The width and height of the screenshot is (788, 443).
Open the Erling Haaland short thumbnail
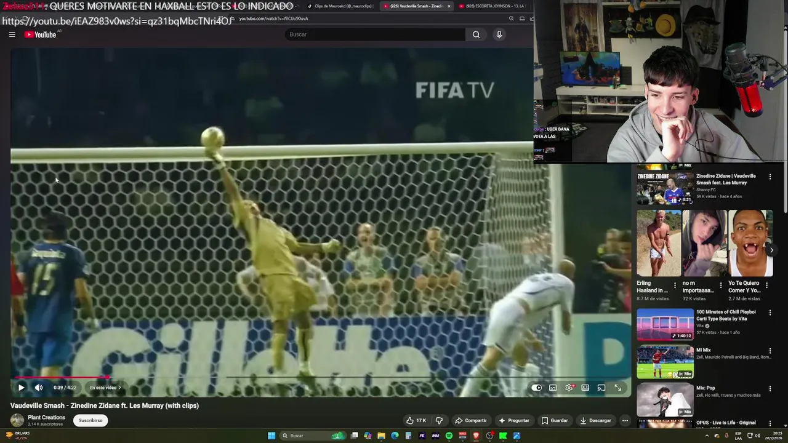tap(659, 243)
